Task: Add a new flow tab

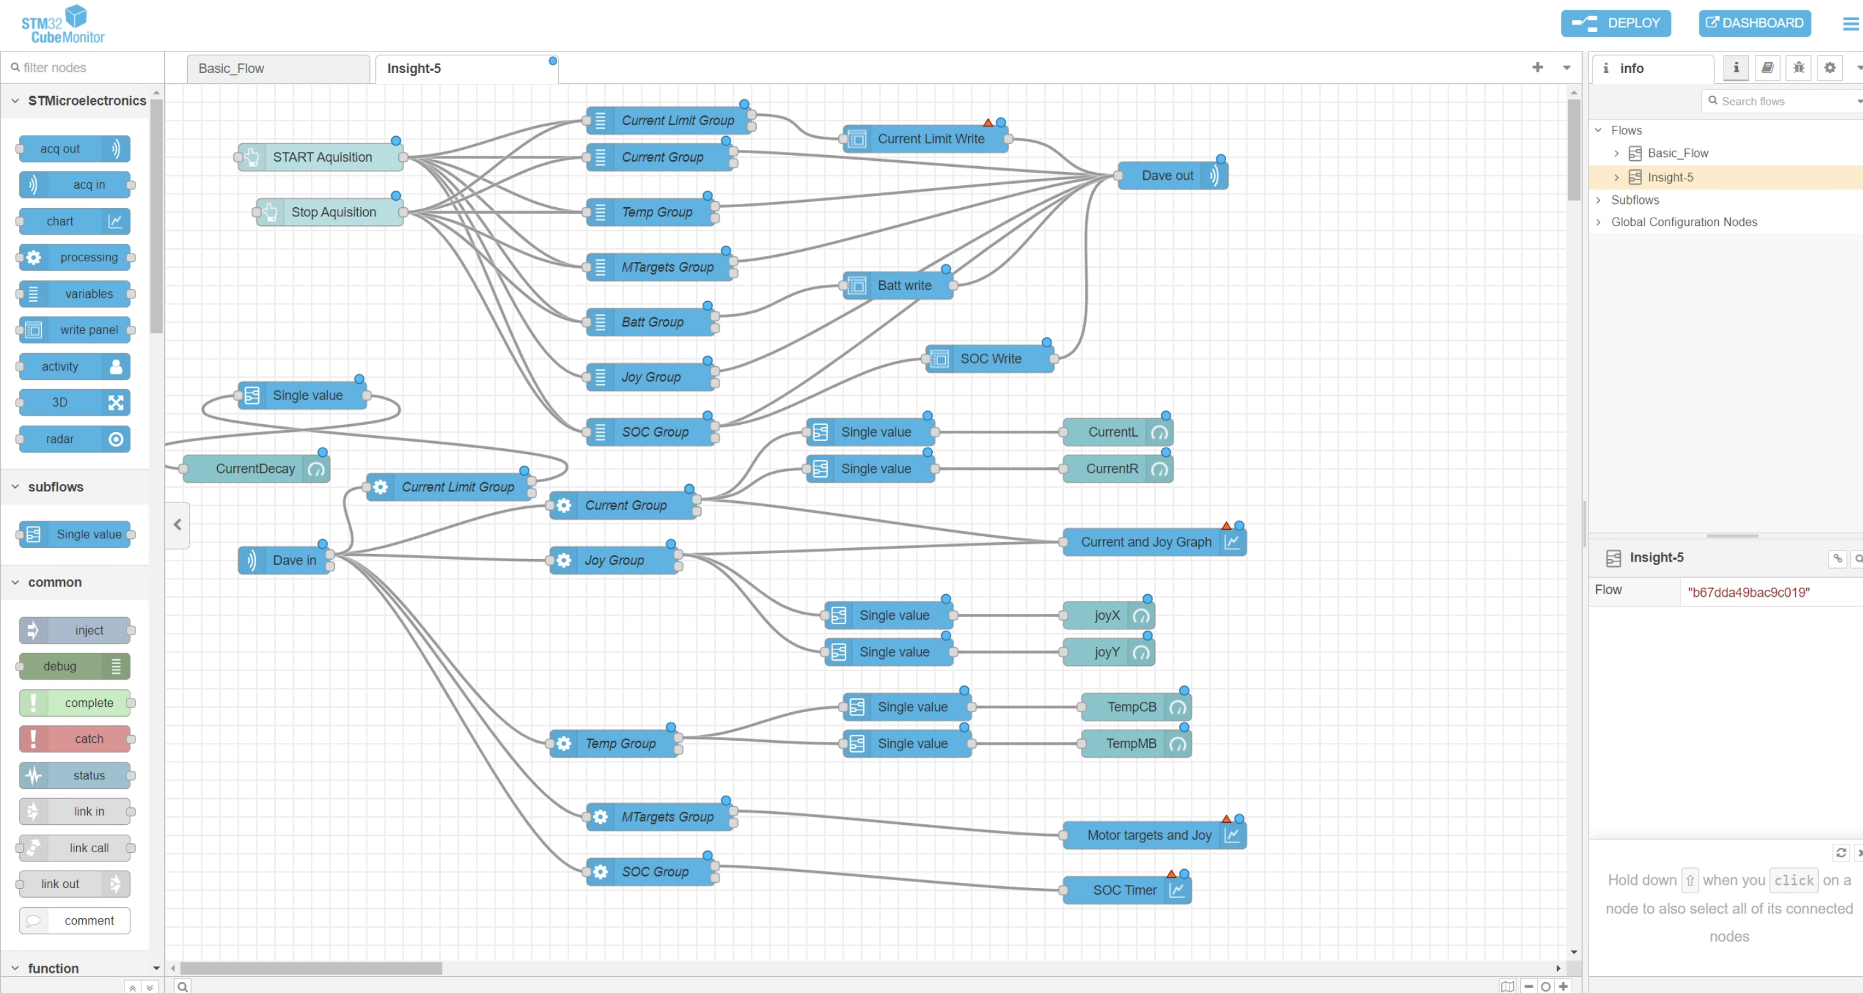Action: pos(1538,67)
